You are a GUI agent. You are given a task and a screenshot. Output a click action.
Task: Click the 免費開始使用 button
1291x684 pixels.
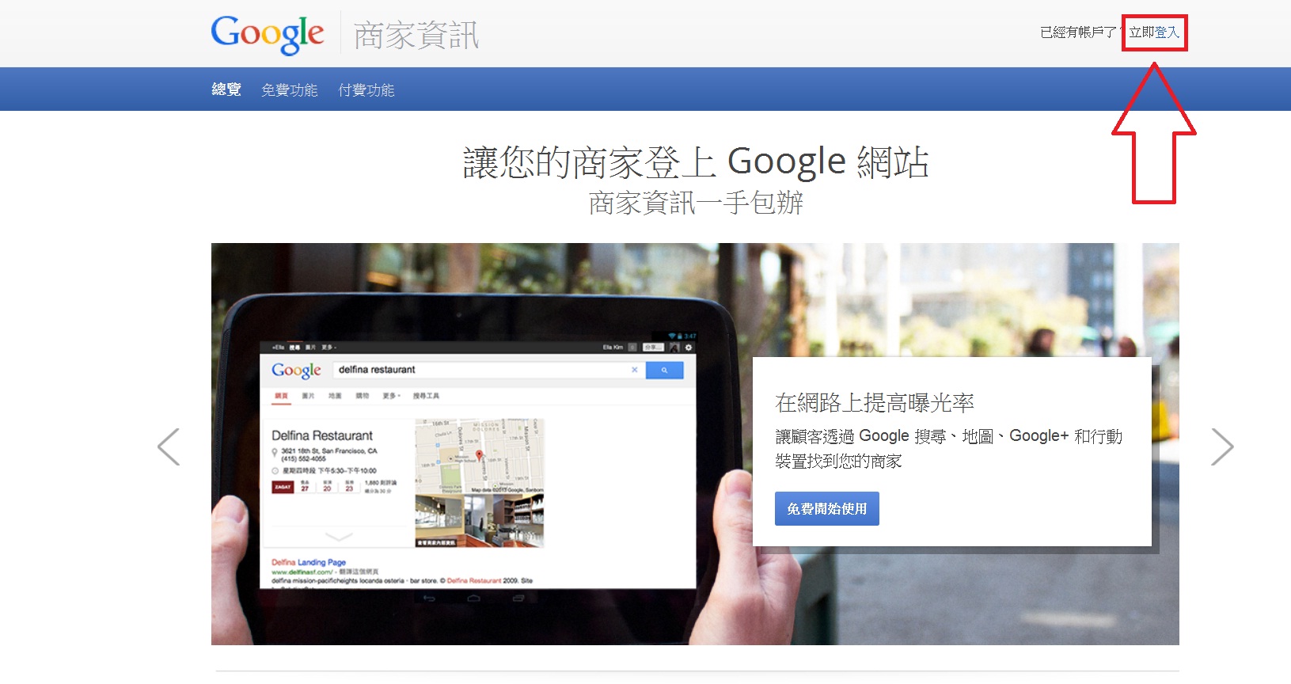[x=827, y=509]
